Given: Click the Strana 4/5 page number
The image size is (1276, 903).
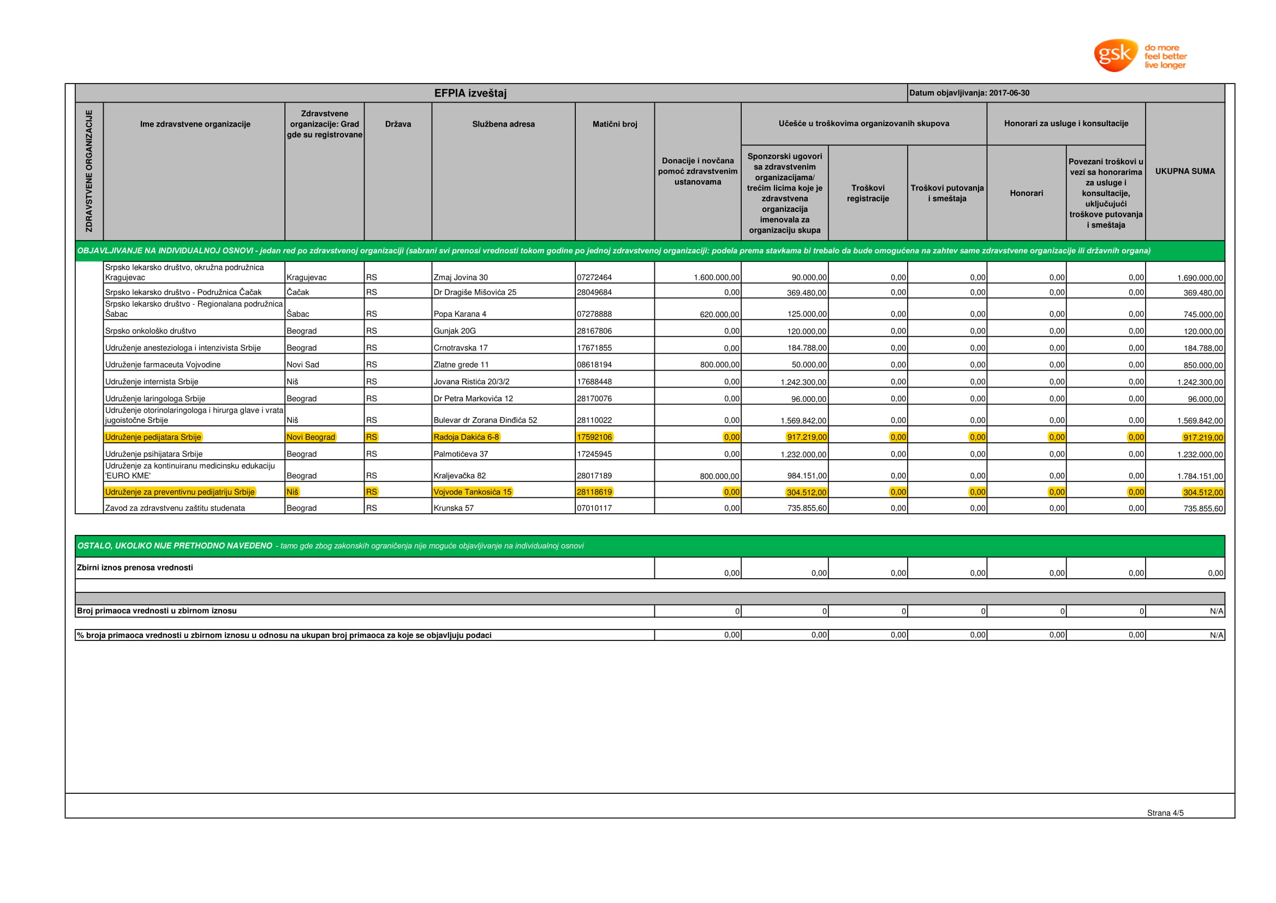Looking at the screenshot, I should coord(1165,813).
